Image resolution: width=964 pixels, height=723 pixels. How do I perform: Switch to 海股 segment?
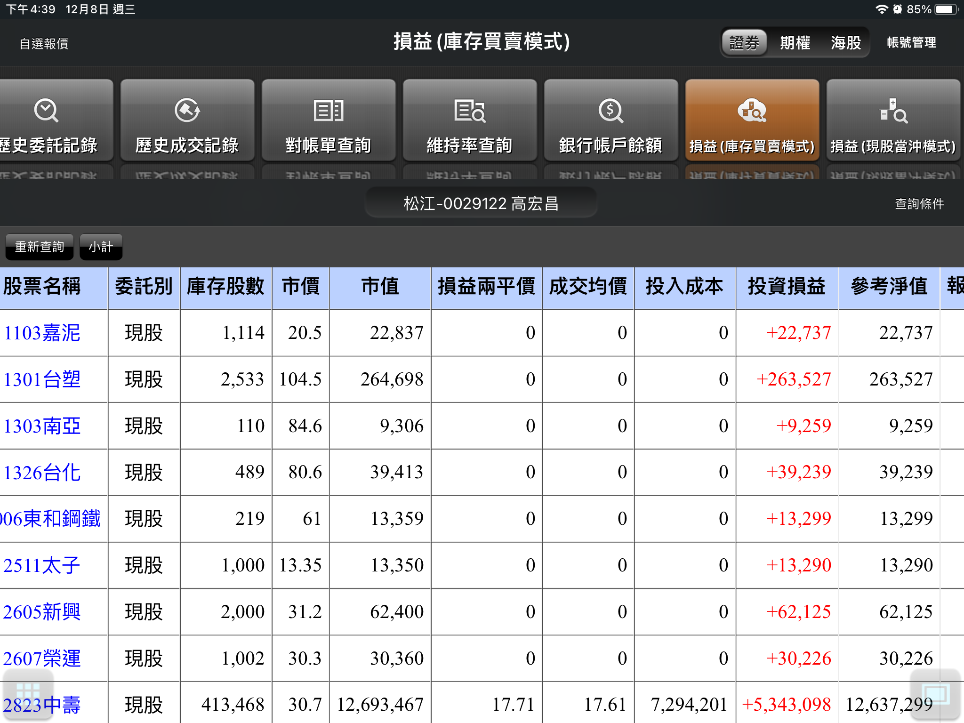click(845, 43)
